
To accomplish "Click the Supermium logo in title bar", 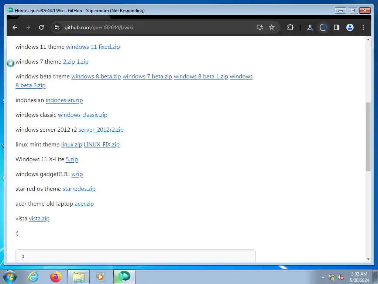I will tap(10, 10).
